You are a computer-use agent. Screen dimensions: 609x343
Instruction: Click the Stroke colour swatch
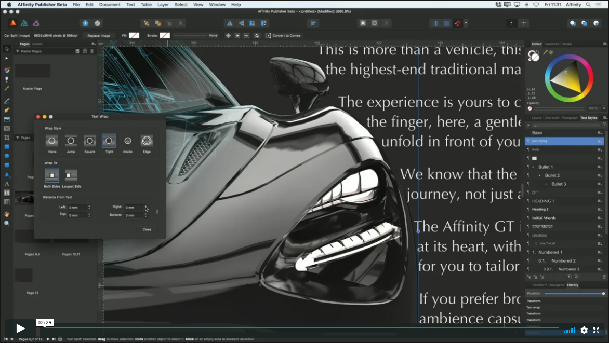165,35
